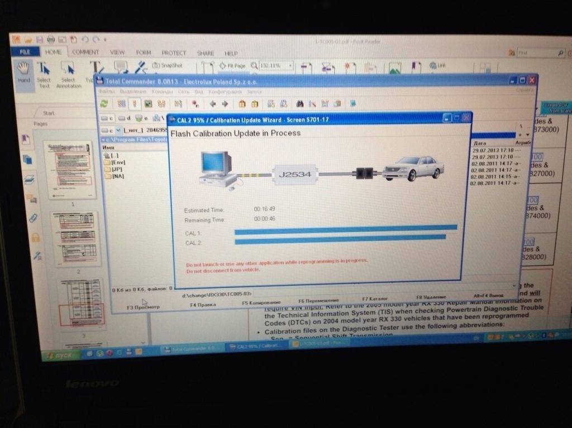Viewport: 572px width, 428px height.
Task: Click the print icon in quick access bar
Action: [x=51, y=39]
